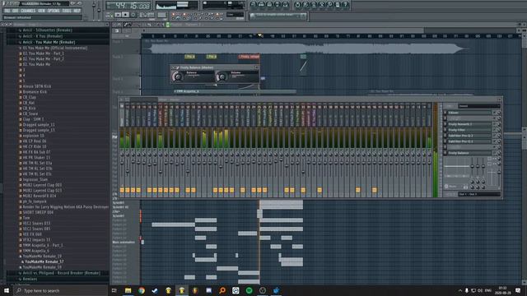This screenshot has height=296, width=527.
Task: Show the browser shortcut icon
Action: (277, 5)
